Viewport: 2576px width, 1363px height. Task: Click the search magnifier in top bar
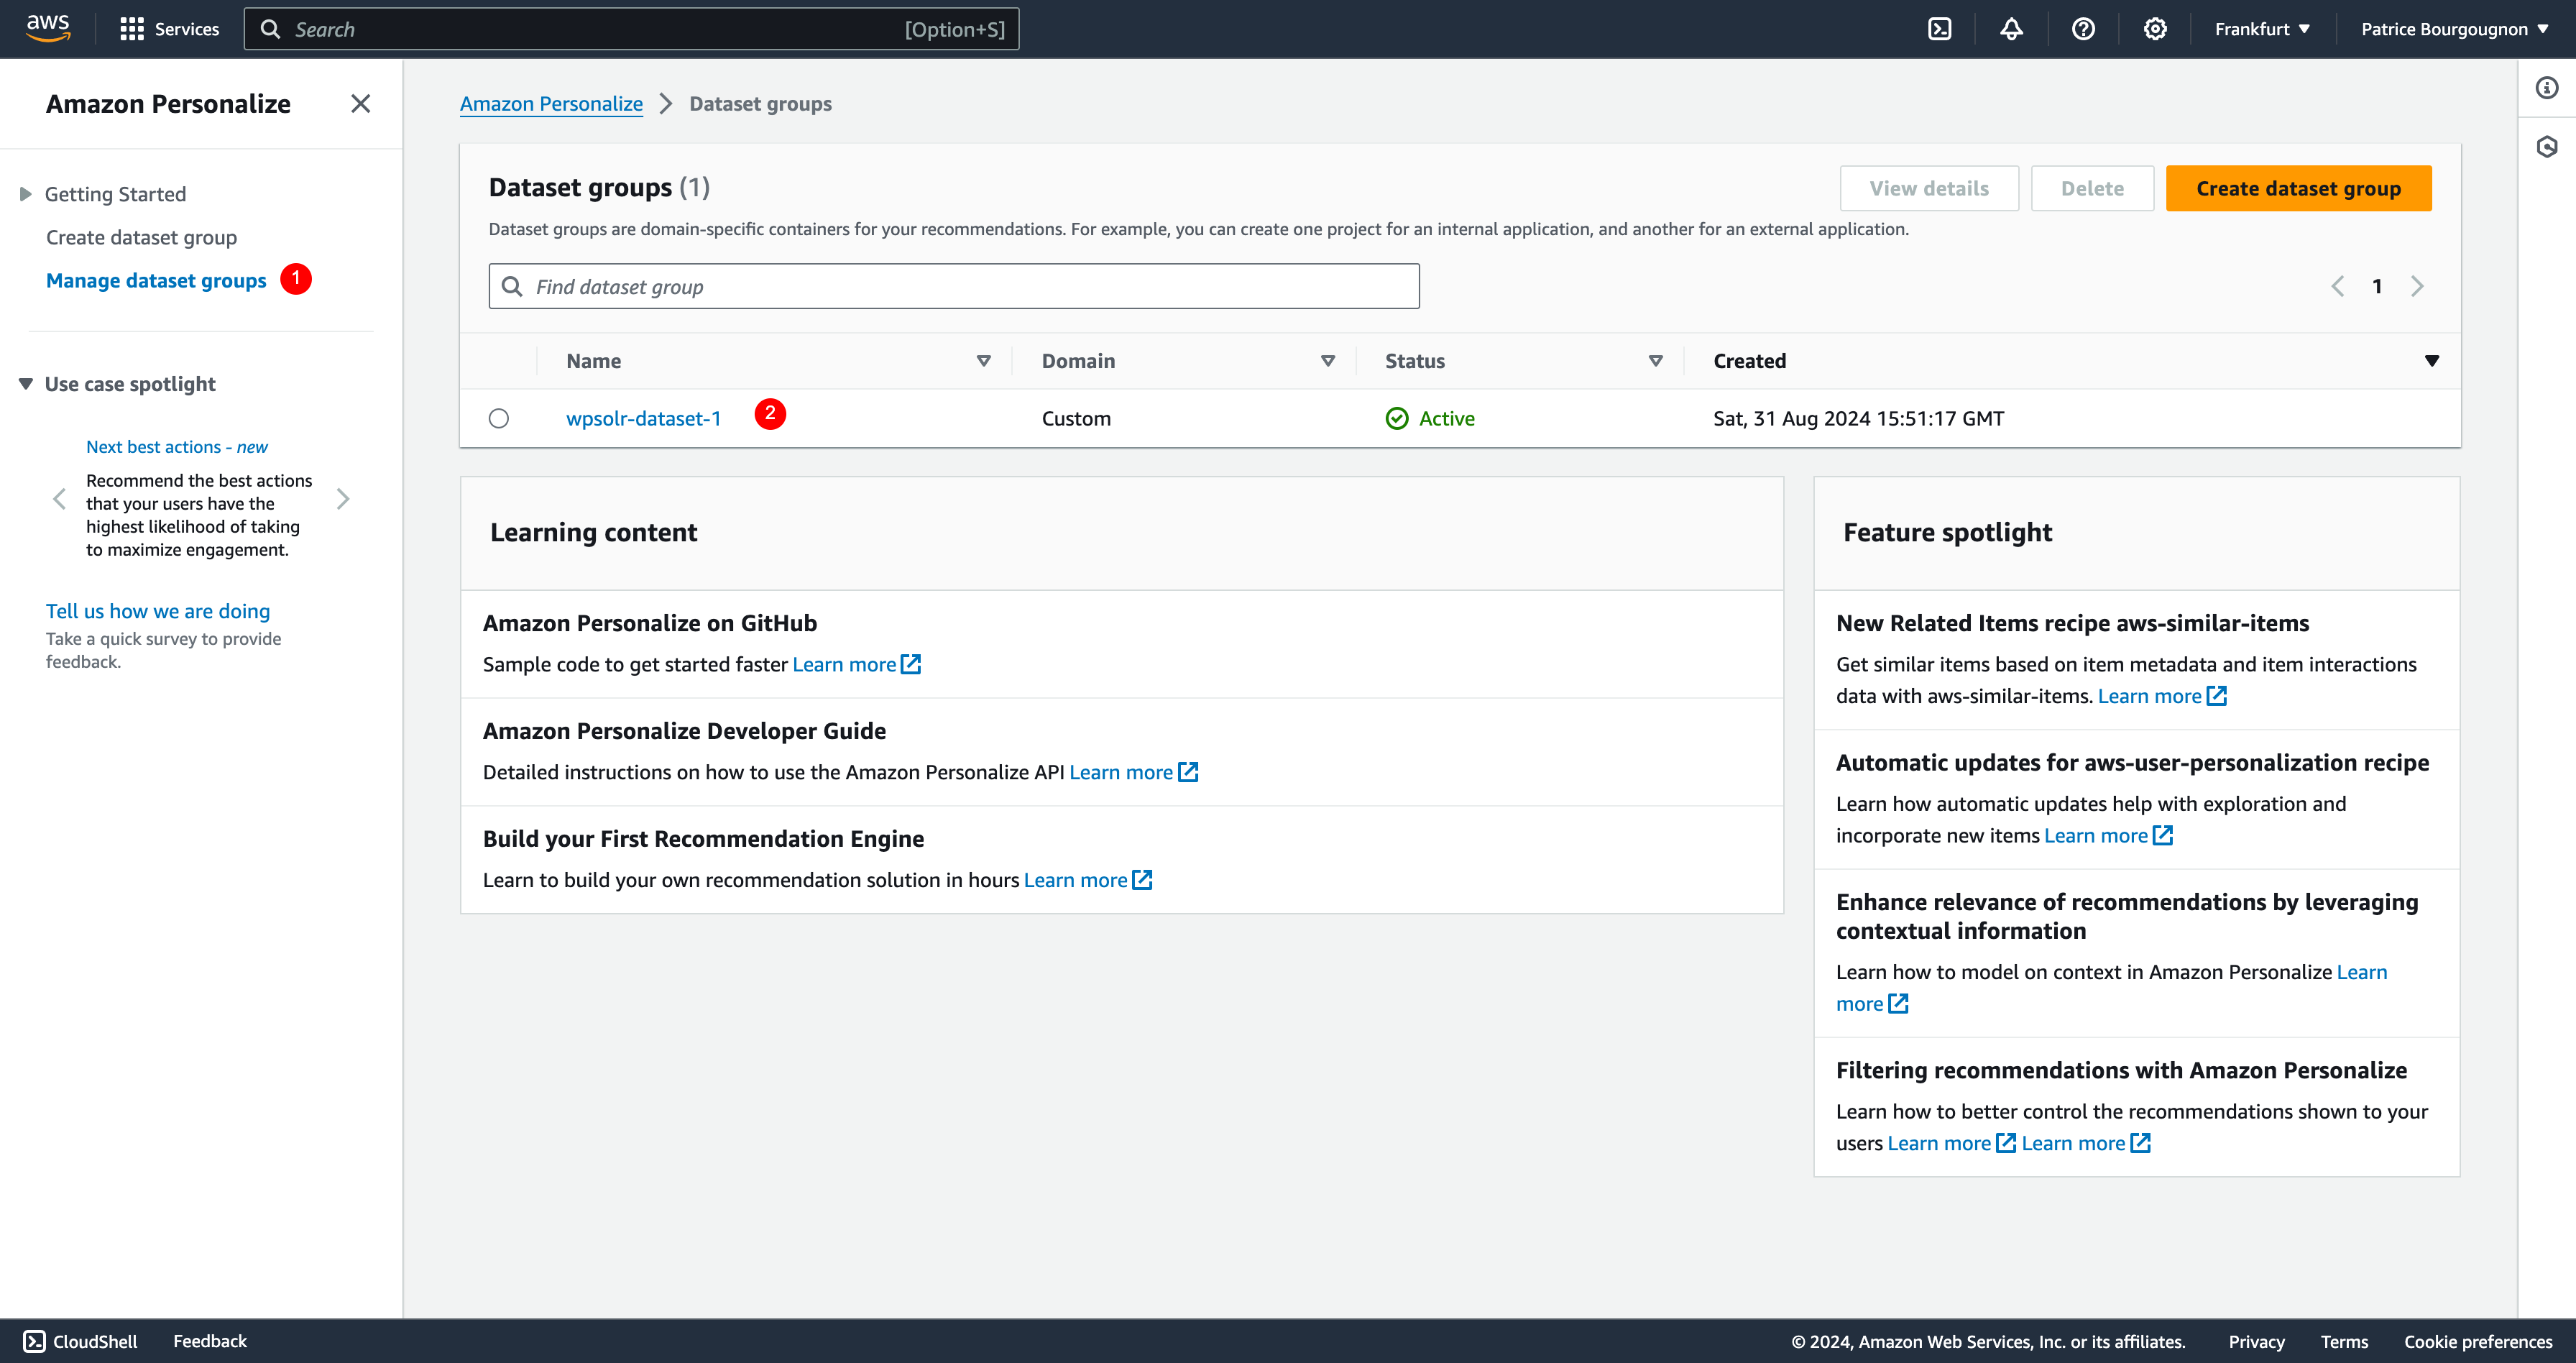pyautogui.click(x=270, y=29)
